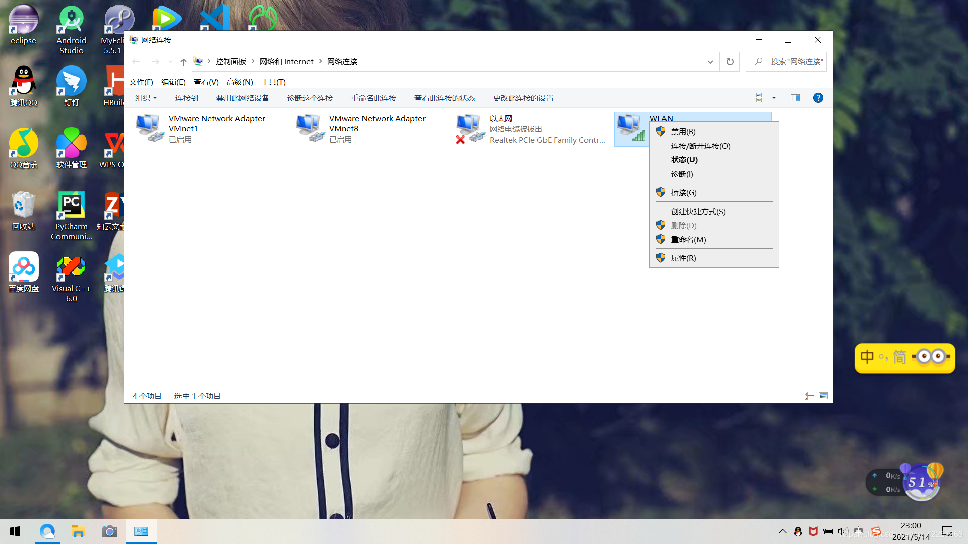Click the 以太网 adapter icon
Image resolution: width=968 pixels, height=544 pixels.
pyautogui.click(x=469, y=128)
